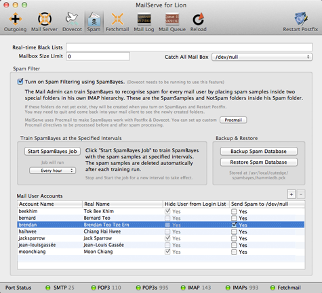This screenshot has height=293, width=322.
Task: Open the Mail Server toolbar section
Action: tap(44, 22)
